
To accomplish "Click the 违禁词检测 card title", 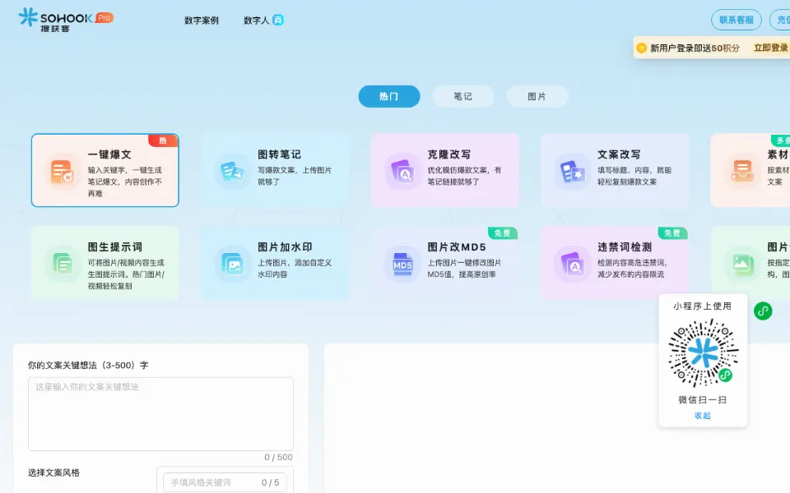I will [625, 247].
